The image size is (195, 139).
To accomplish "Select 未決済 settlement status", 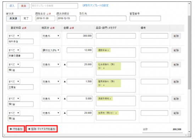I will point(13,18).
